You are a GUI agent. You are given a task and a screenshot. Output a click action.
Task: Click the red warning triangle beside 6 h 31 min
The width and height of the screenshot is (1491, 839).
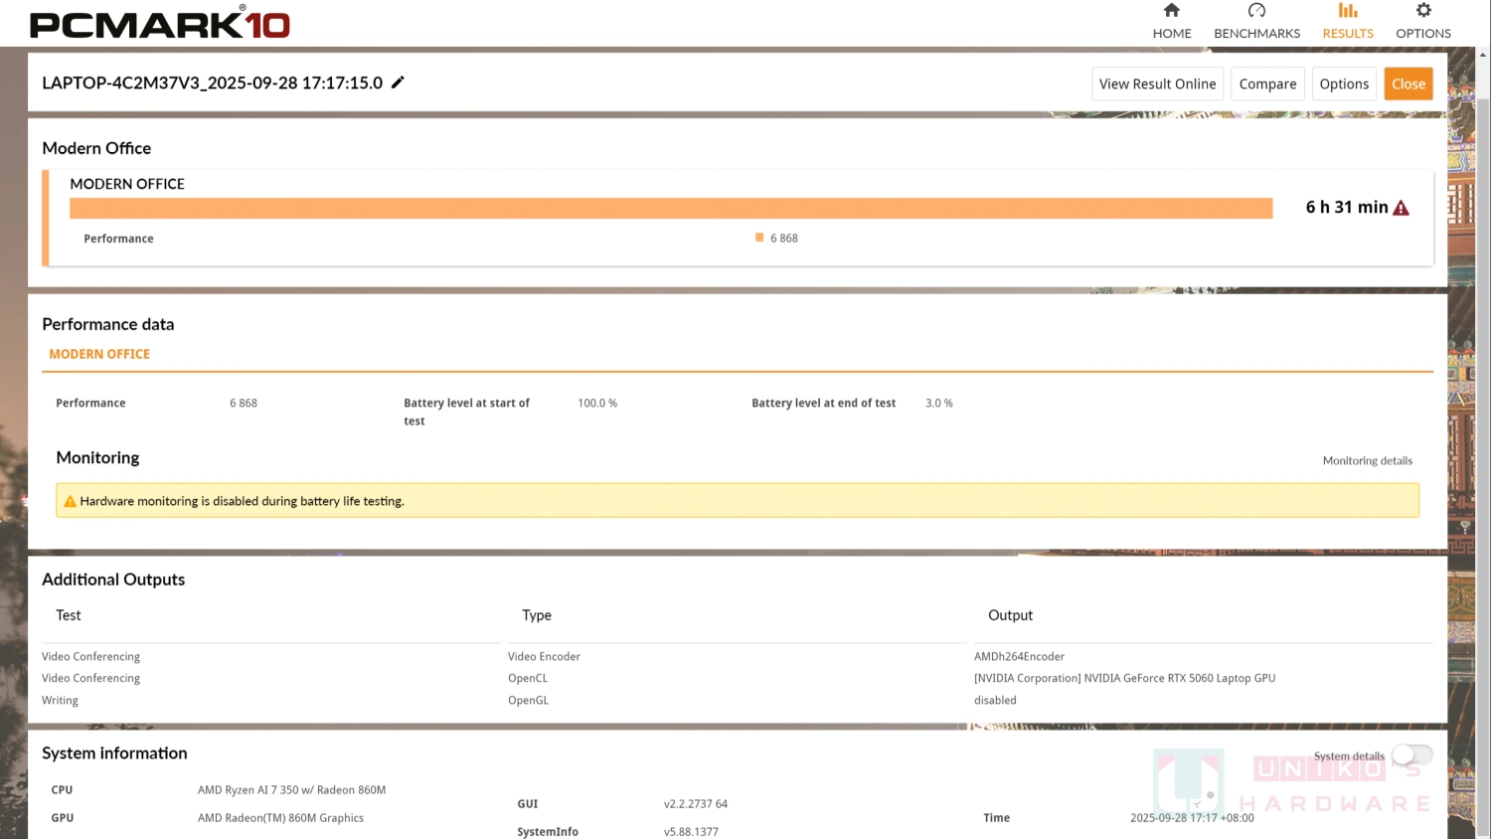(x=1401, y=208)
